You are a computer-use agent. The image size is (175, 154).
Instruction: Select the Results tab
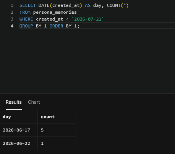[x=14, y=102]
